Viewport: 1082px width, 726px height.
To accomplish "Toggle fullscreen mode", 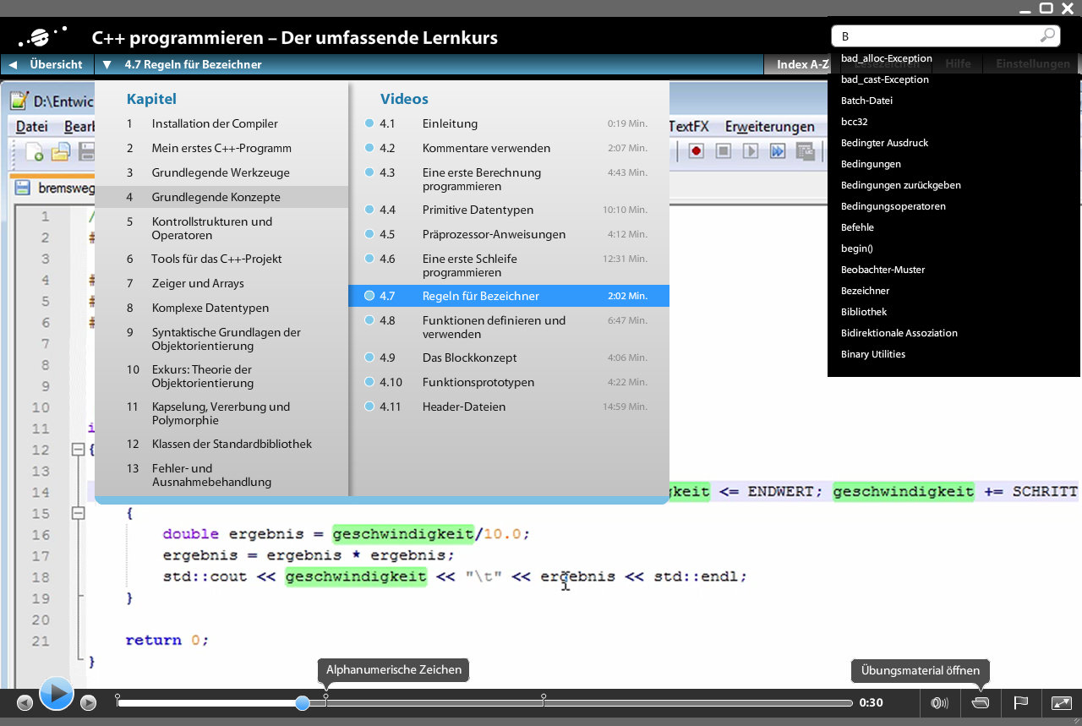I will click(1061, 702).
